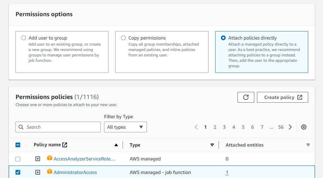Jump to page 6 of policies
This screenshot has height=178, width=323.
coord(253,127)
